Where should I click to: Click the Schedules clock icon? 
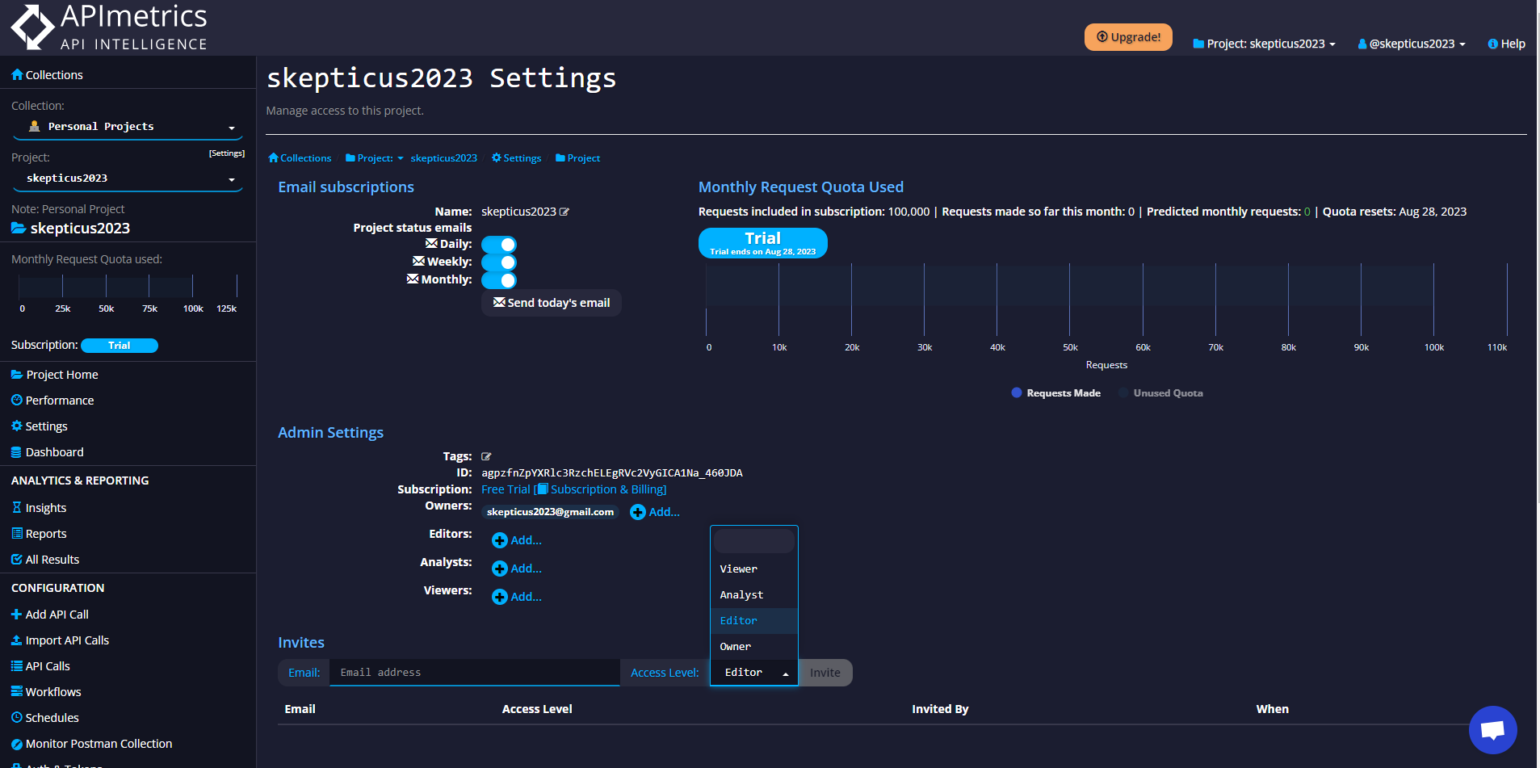pos(17,717)
